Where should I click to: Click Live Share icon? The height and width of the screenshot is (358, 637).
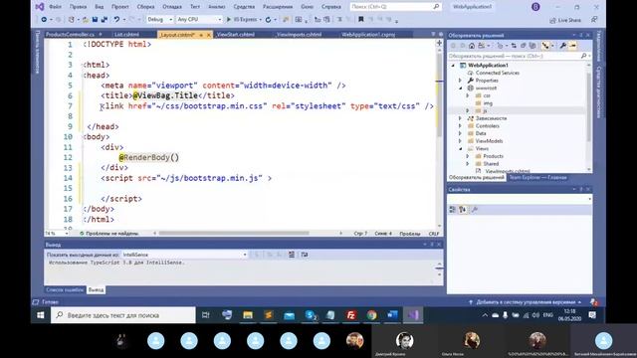click(x=565, y=20)
